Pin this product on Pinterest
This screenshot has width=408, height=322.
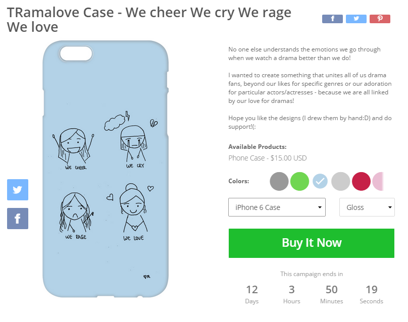[380, 19]
